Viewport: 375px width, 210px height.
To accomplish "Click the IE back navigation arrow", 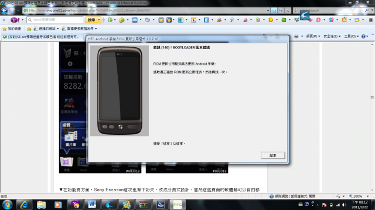I will pyautogui.click(x=4, y=10).
